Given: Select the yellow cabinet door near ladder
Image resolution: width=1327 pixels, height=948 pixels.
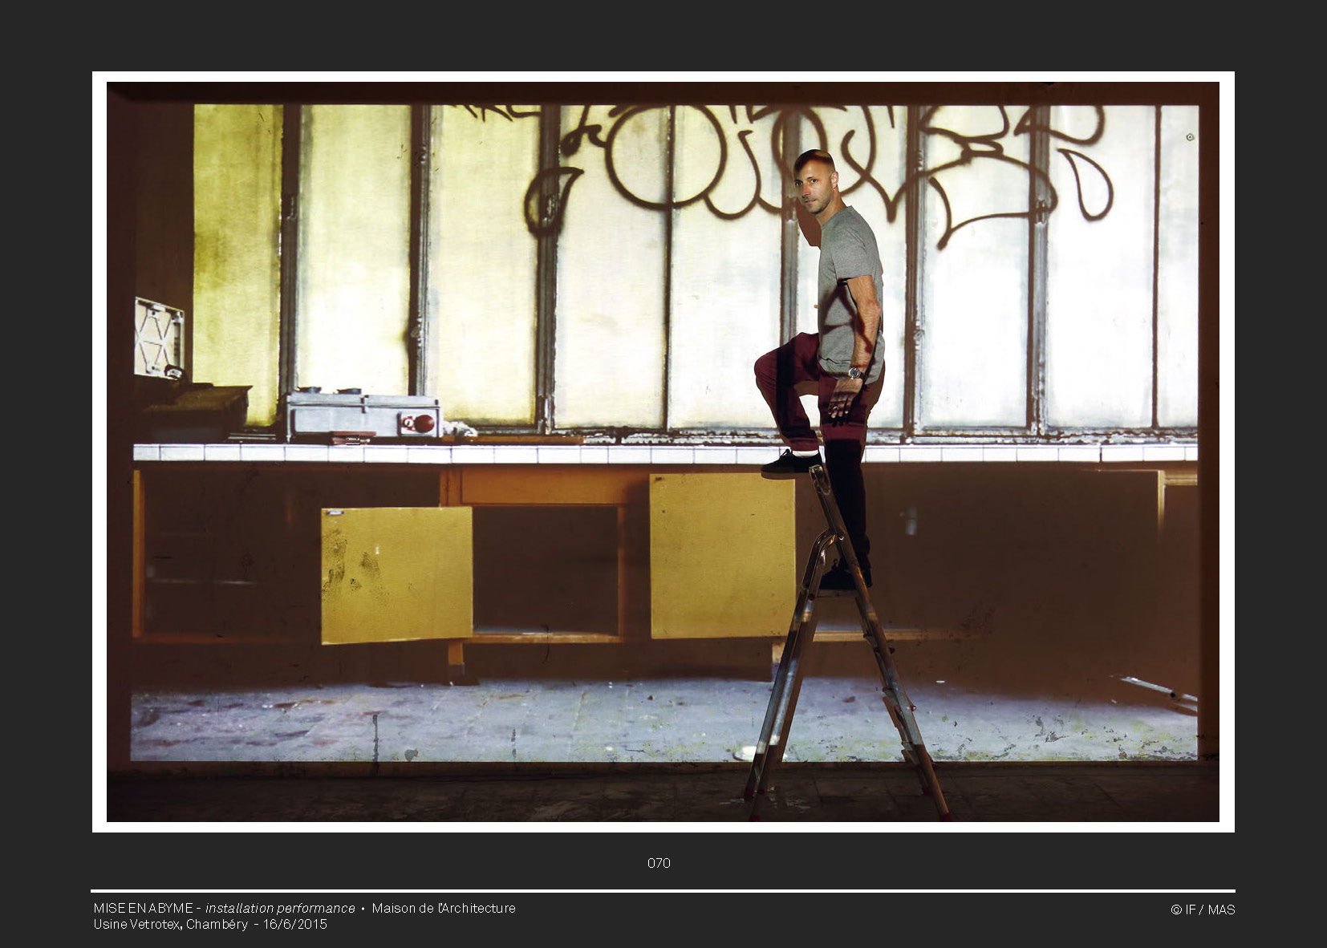Looking at the screenshot, I should point(721,555).
